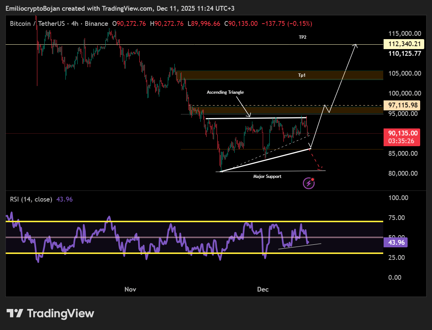Image resolution: width=432 pixels, height=330 pixels.
Task: Click the purple 43.96 RSI axis badge
Action: pos(395,243)
